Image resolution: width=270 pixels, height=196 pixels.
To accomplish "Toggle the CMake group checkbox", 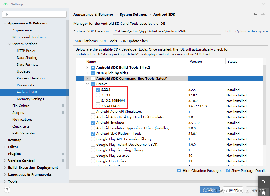I will pos(93,84).
